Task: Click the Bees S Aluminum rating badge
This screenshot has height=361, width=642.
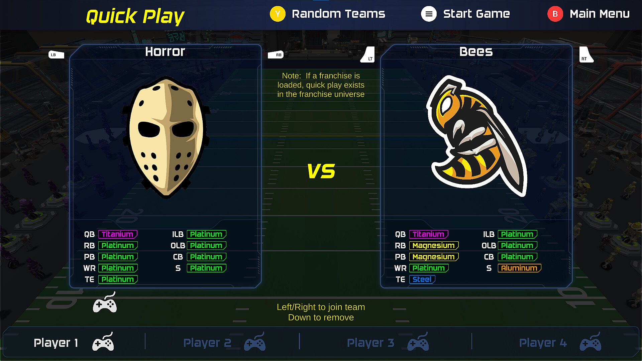Action: tap(519, 268)
